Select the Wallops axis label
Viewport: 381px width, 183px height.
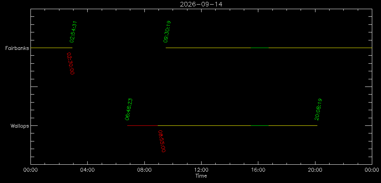pos(19,126)
